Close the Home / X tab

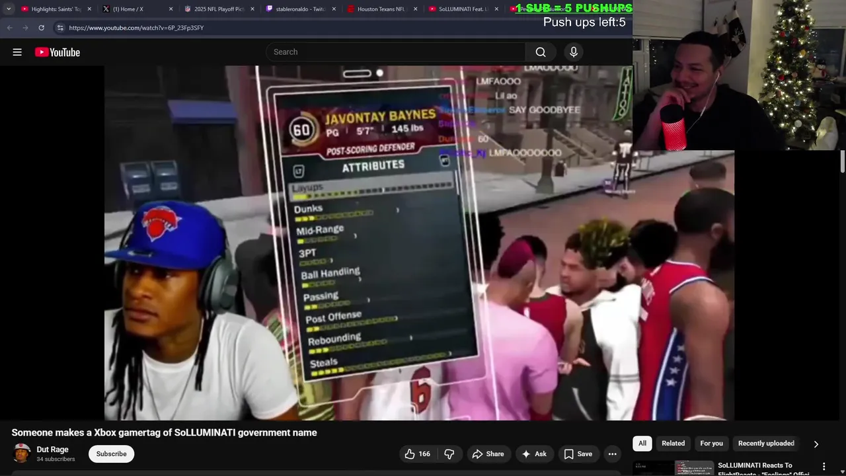tap(171, 9)
